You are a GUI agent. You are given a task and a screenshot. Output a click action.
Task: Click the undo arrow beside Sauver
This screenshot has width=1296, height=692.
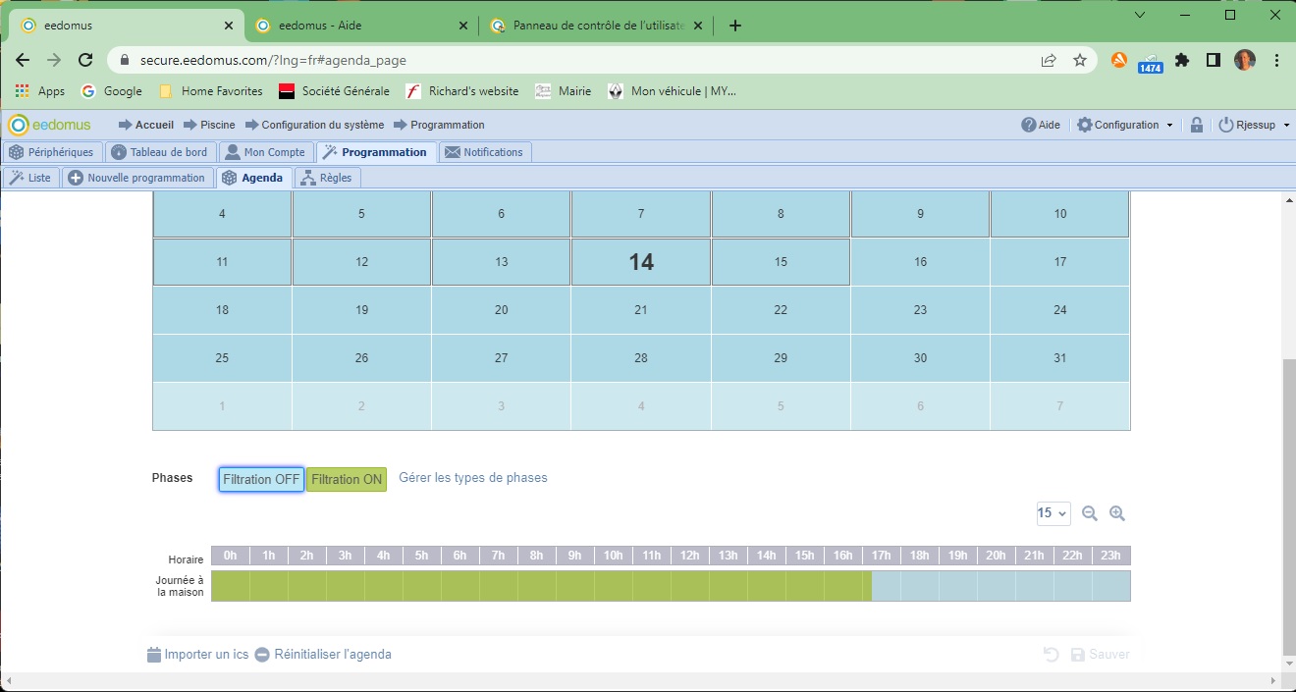1051,655
